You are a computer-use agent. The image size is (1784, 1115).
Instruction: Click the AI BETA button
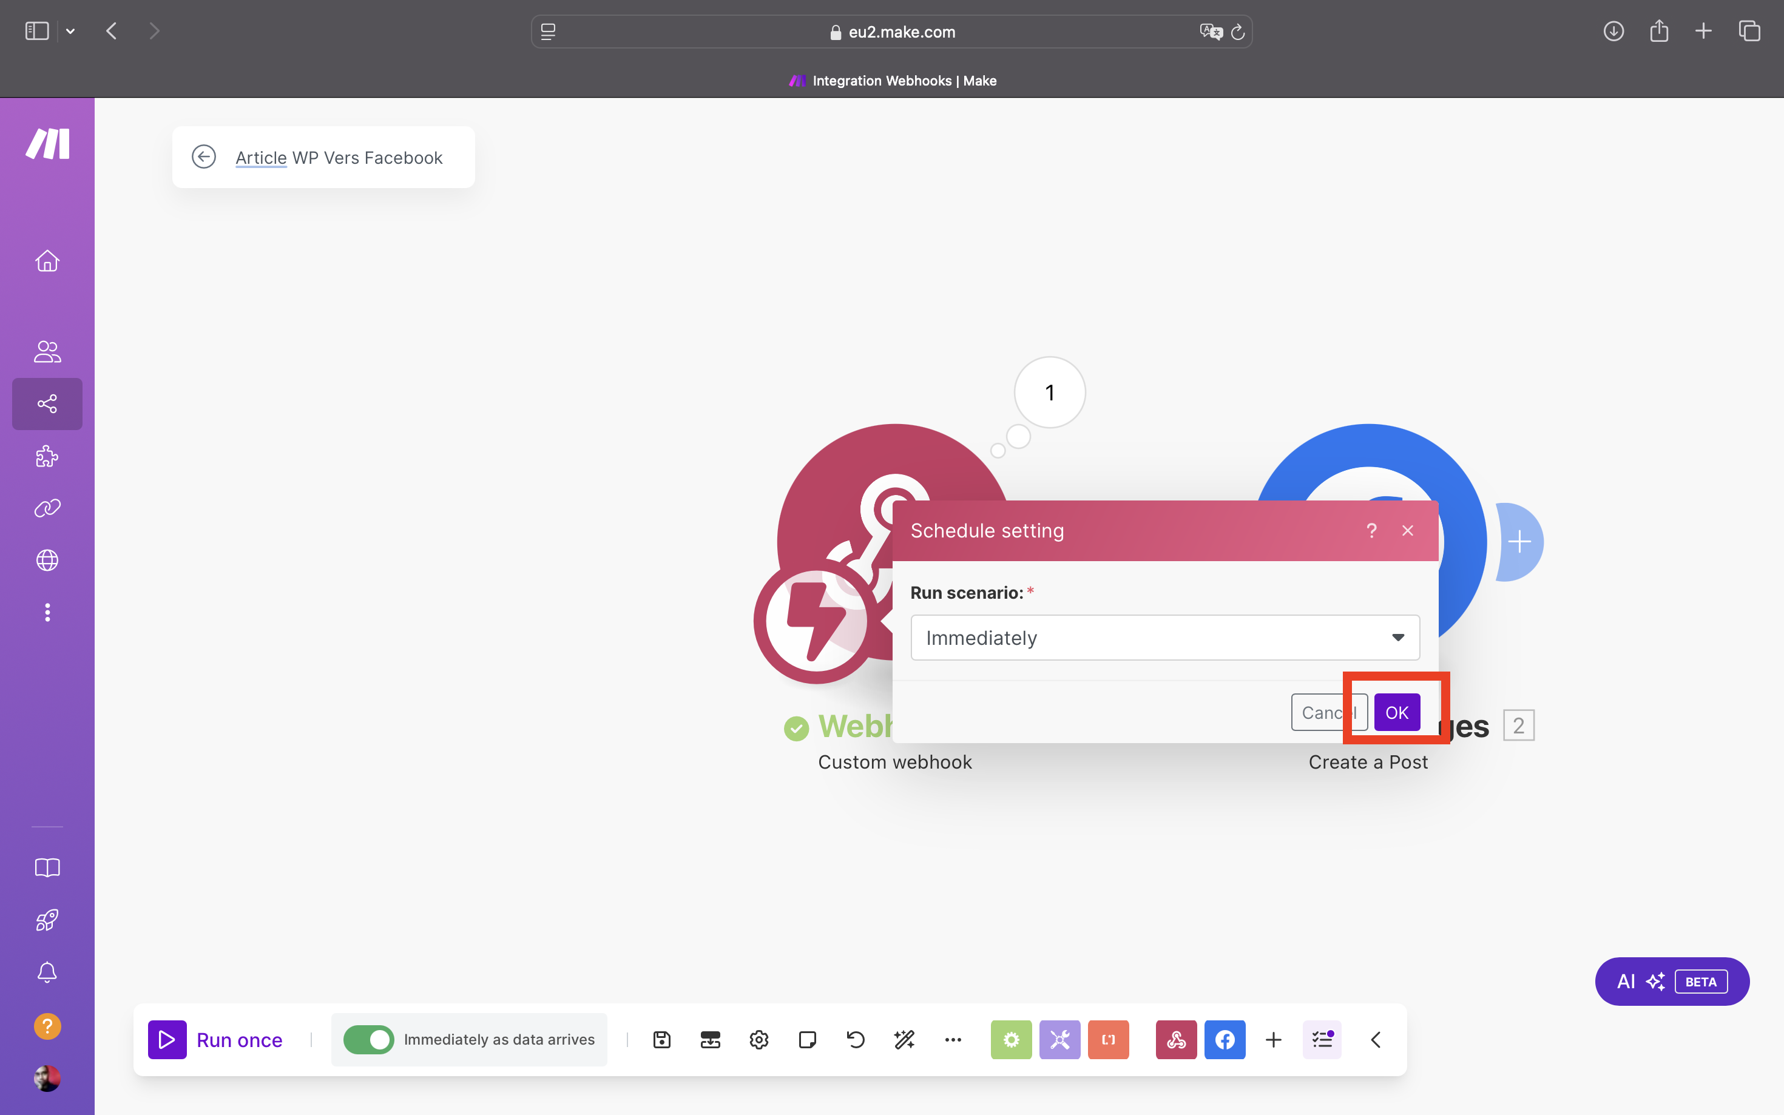point(1671,979)
